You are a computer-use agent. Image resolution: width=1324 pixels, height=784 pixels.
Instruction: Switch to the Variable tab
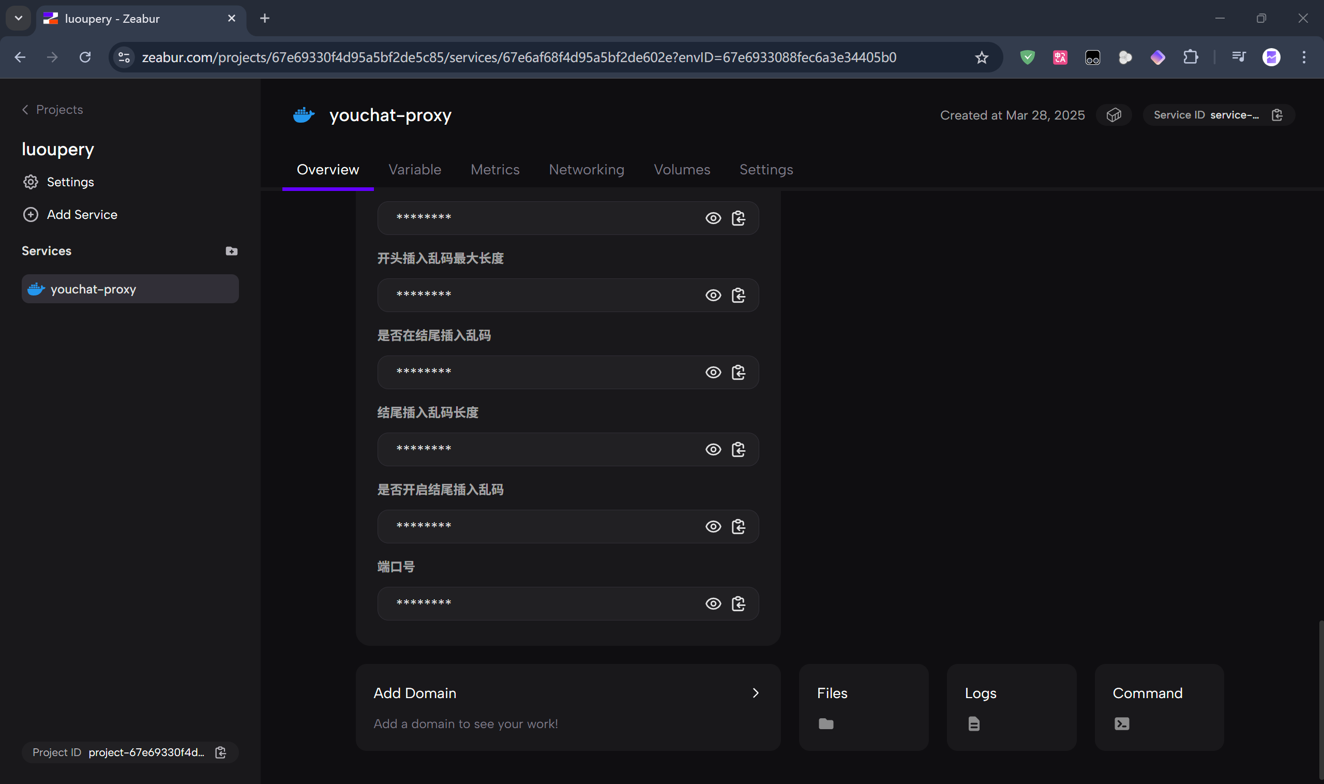(414, 170)
